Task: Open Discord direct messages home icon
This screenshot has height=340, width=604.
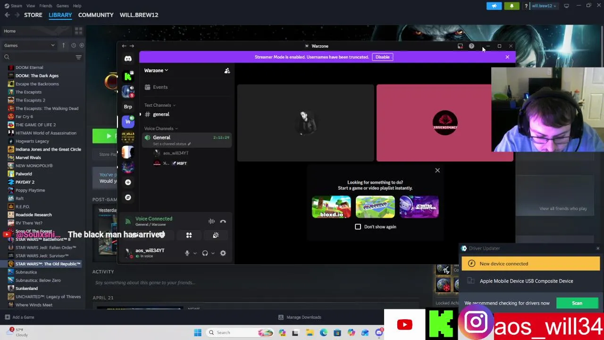Action: tap(128, 59)
